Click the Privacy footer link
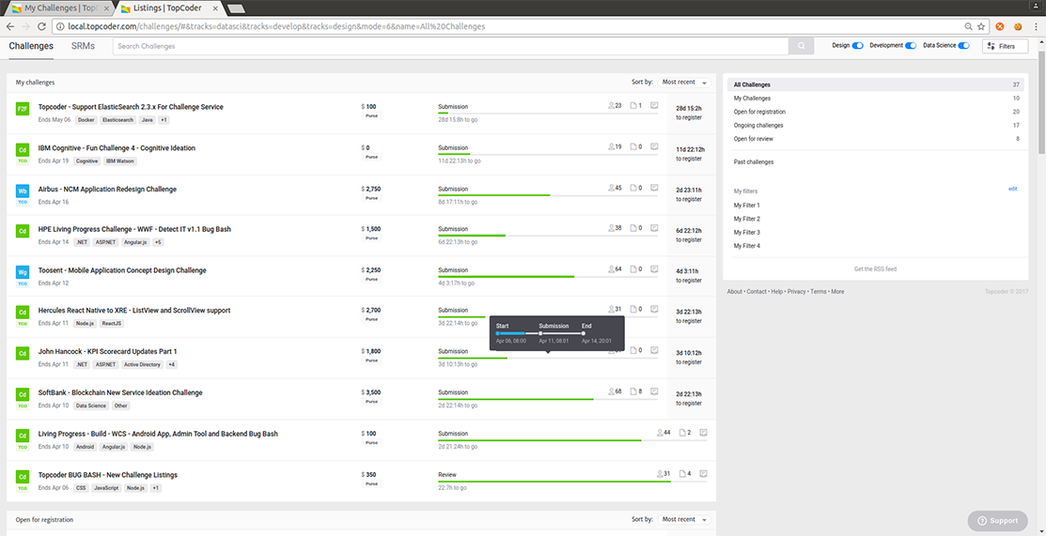The width and height of the screenshot is (1046, 536). coord(796,291)
